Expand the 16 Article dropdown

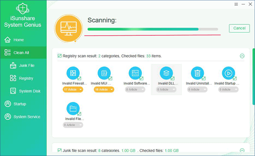(104, 89)
